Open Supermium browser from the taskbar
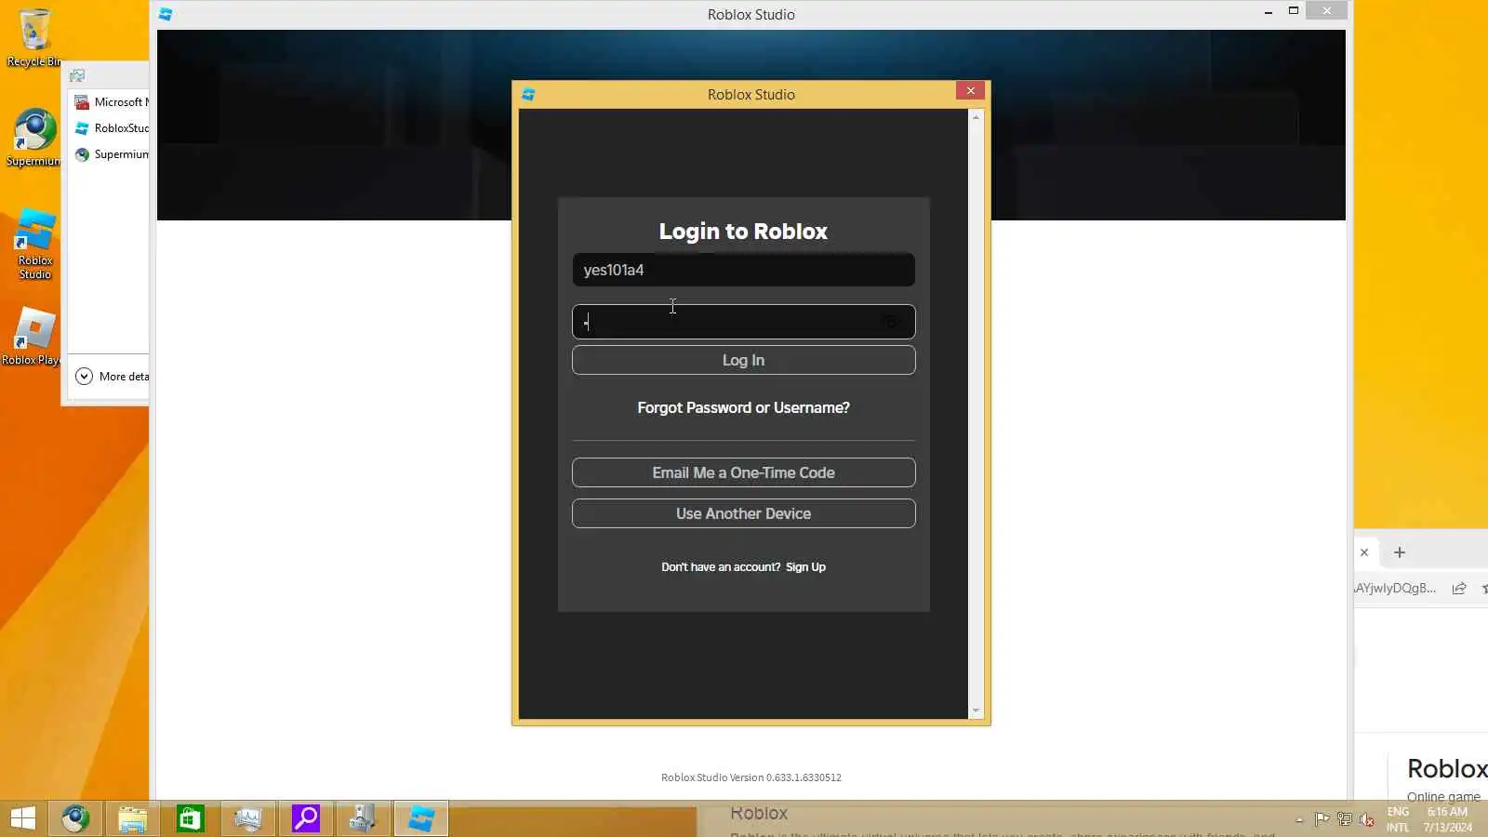 (75, 818)
